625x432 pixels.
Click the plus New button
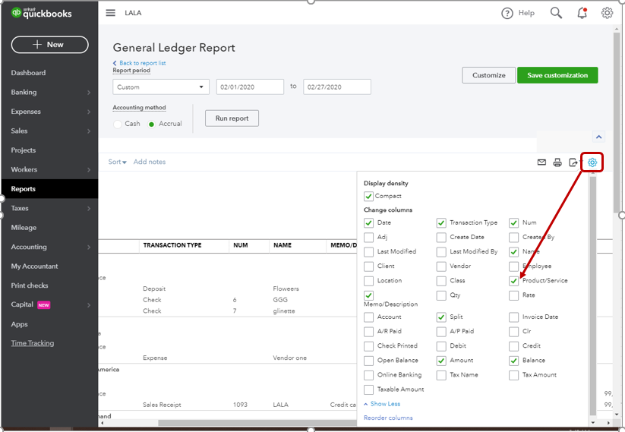click(50, 45)
